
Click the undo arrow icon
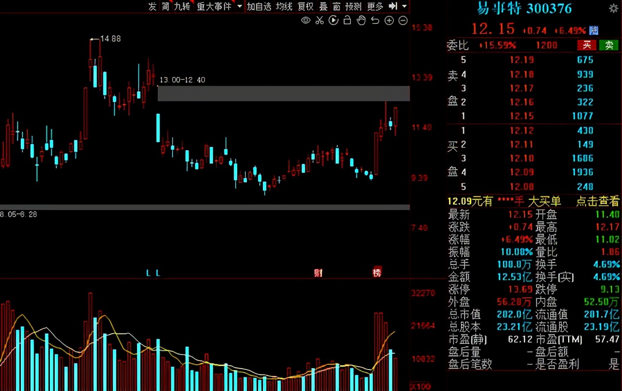pos(374,20)
